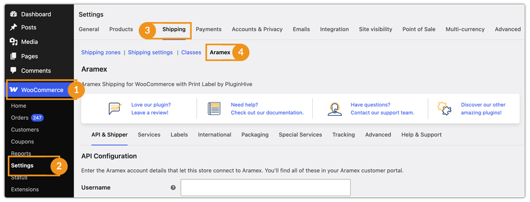This screenshot has height=202, width=530.
Task: Open the Orders submenu item
Action: (x=20, y=118)
